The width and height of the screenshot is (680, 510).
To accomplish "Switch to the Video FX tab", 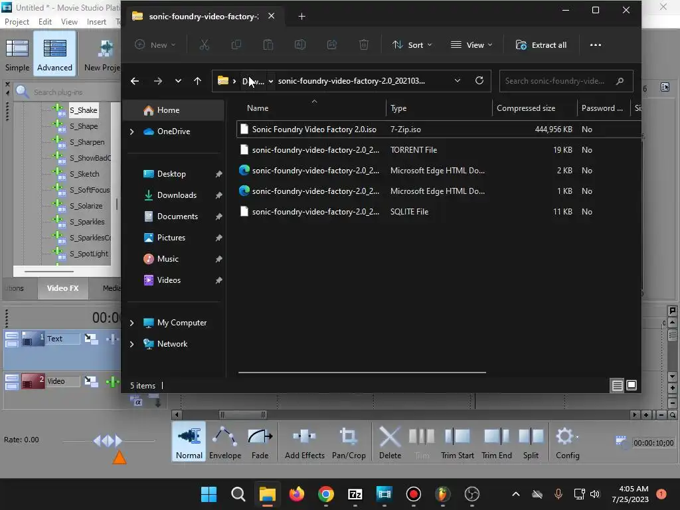I will coord(63,288).
